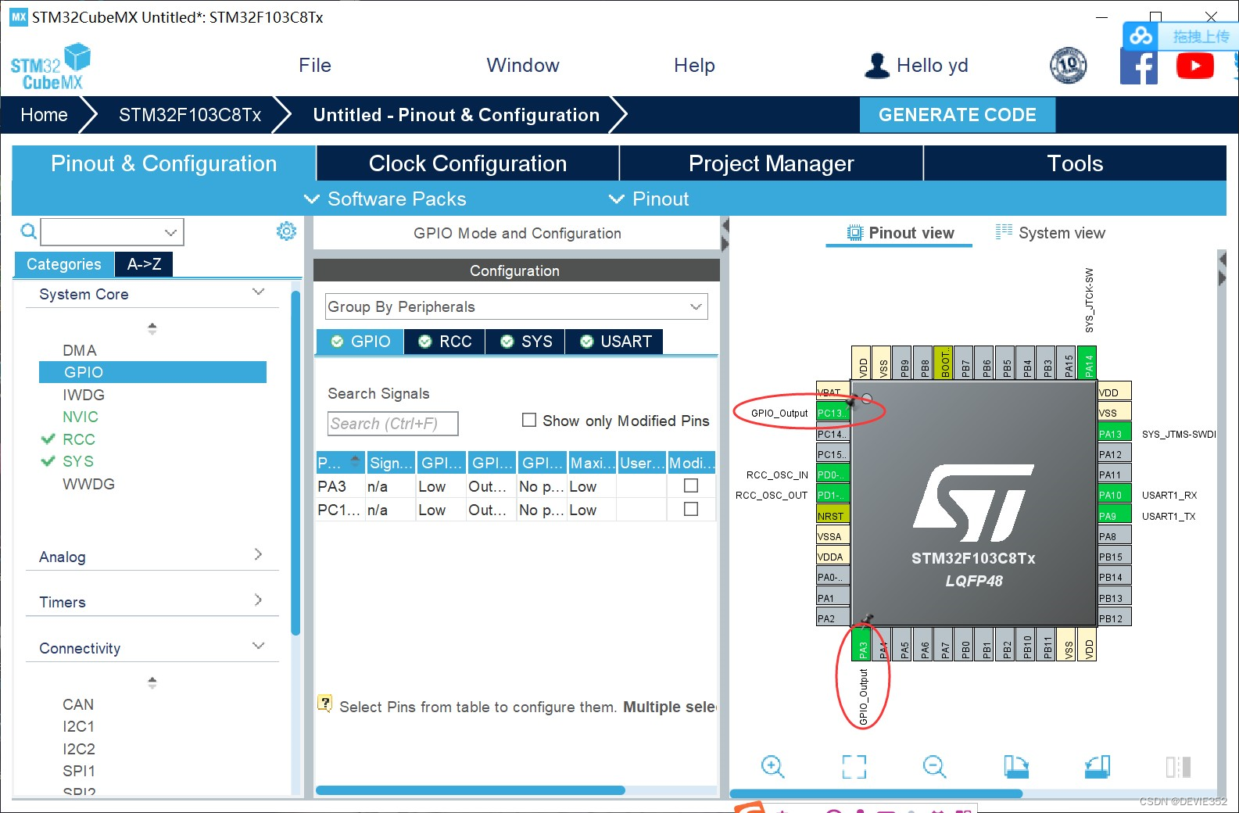
Task: Open the Help menu
Action: coord(694,66)
